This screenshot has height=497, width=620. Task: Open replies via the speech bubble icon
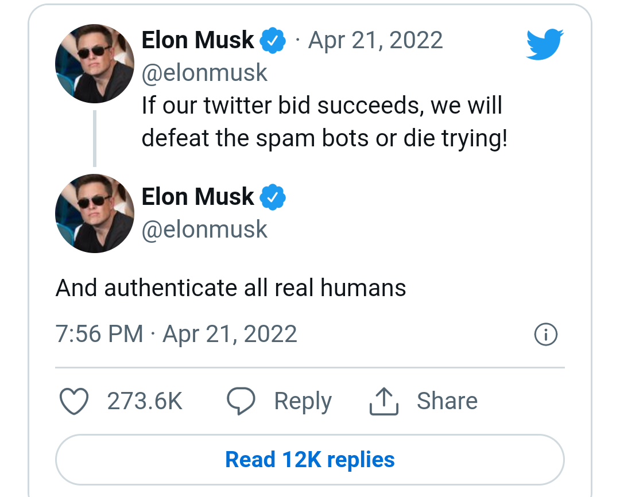pos(241,401)
